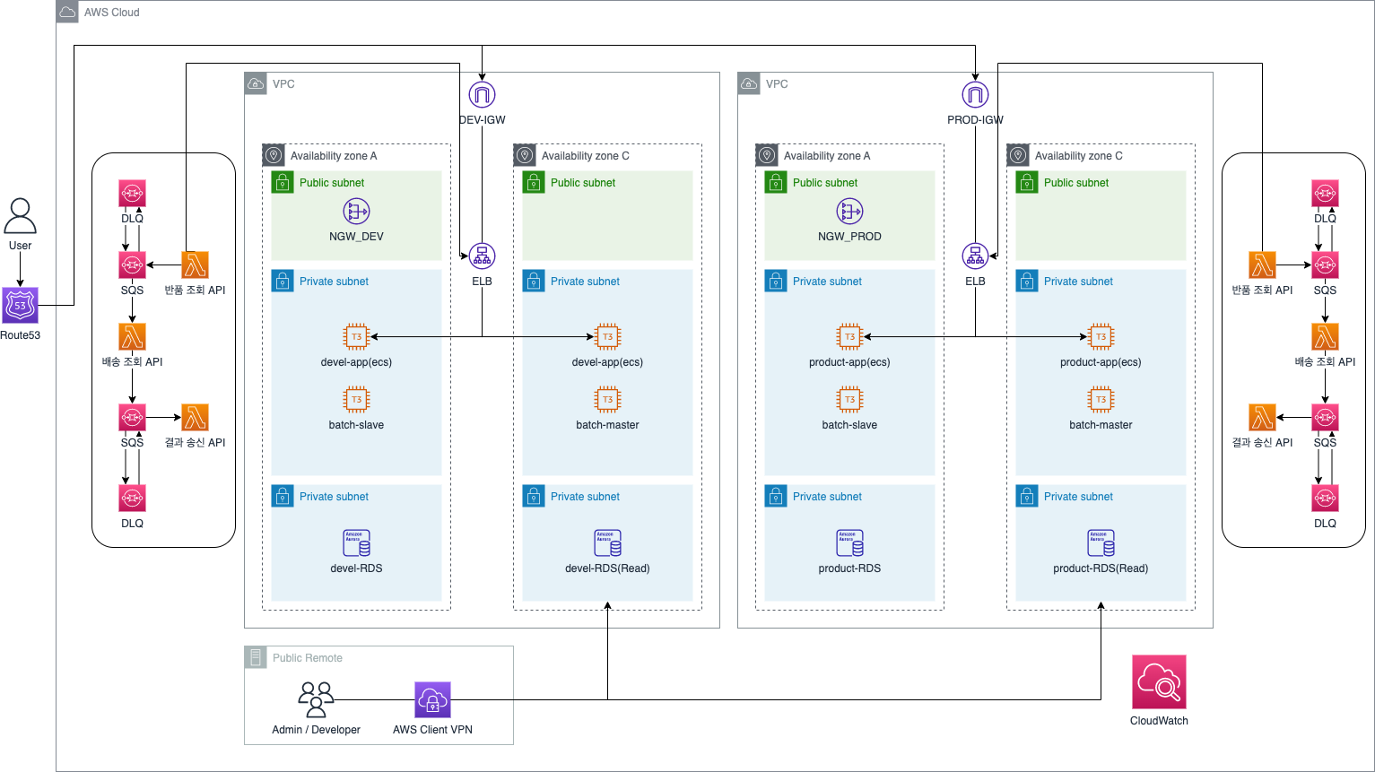
Task: Click the DEV-IGW internet gateway icon
Action: (482, 93)
